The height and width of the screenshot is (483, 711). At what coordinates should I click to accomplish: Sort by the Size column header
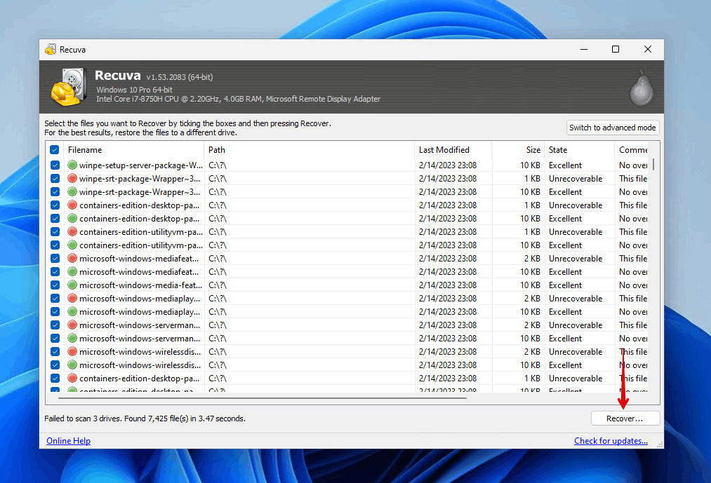click(518, 150)
